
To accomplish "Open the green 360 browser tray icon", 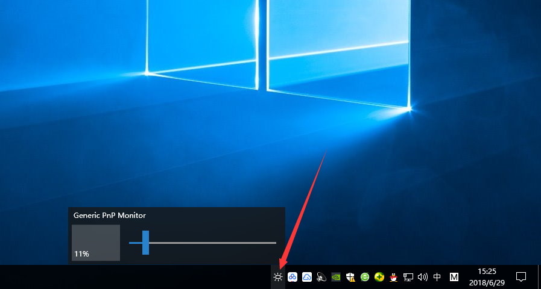I will tap(365, 276).
